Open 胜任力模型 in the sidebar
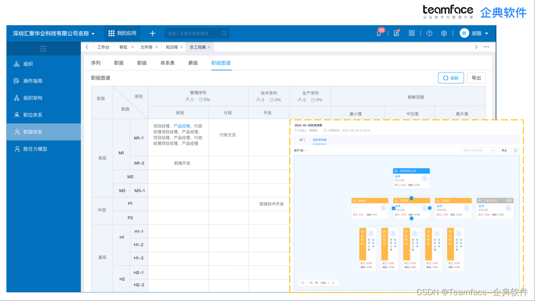Image resolution: width=535 pixels, height=301 pixels. [x=44, y=149]
